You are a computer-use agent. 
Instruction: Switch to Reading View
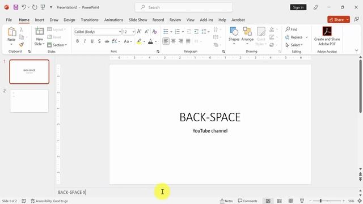tap(290, 201)
